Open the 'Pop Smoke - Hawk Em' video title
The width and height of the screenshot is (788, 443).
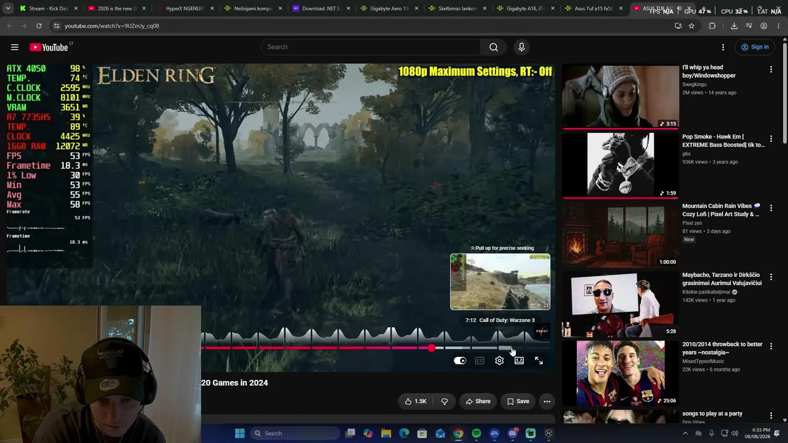point(723,141)
